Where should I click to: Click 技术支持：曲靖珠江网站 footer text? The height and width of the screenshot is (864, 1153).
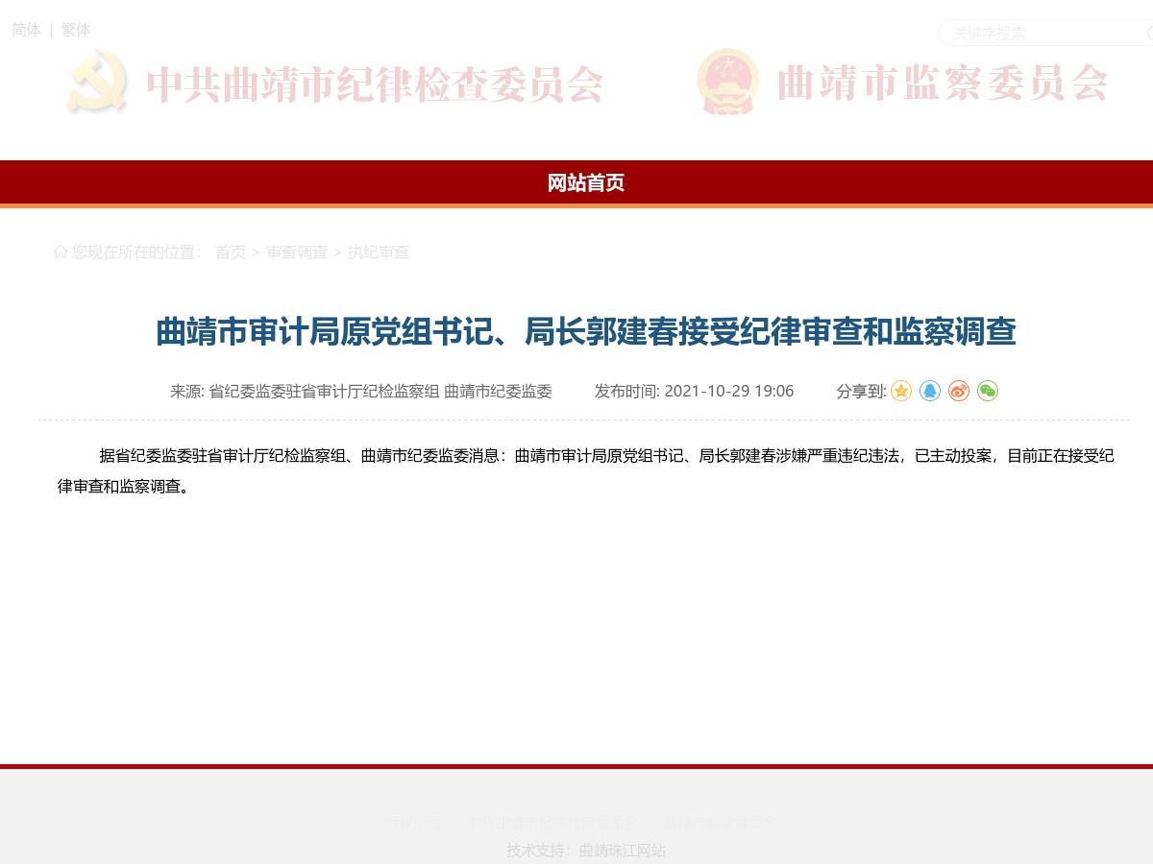[586, 850]
